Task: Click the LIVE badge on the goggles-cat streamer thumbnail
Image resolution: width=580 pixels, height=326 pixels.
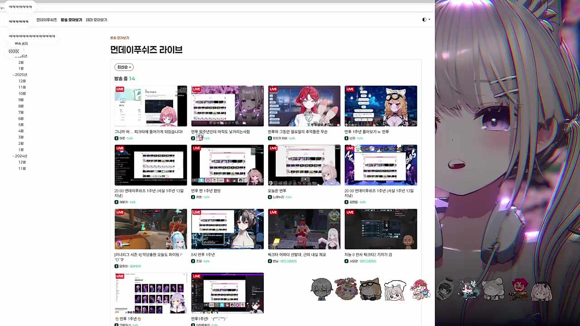Action: point(350,89)
